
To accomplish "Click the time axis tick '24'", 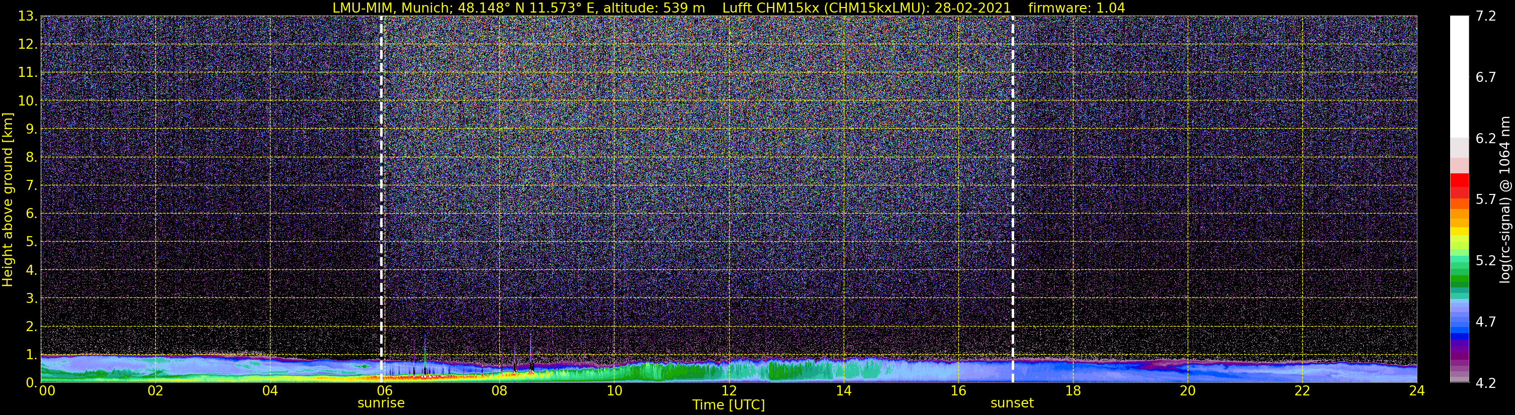I will pyautogui.click(x=1417, y=391).
